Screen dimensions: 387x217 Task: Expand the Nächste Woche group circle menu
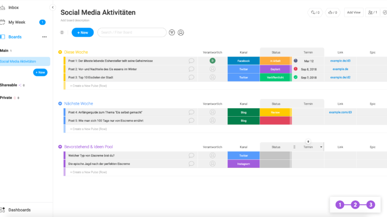60,104
